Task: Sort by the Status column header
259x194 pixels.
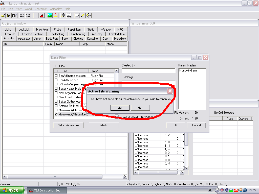Action: pyautogui.click(x=101, y=71)
